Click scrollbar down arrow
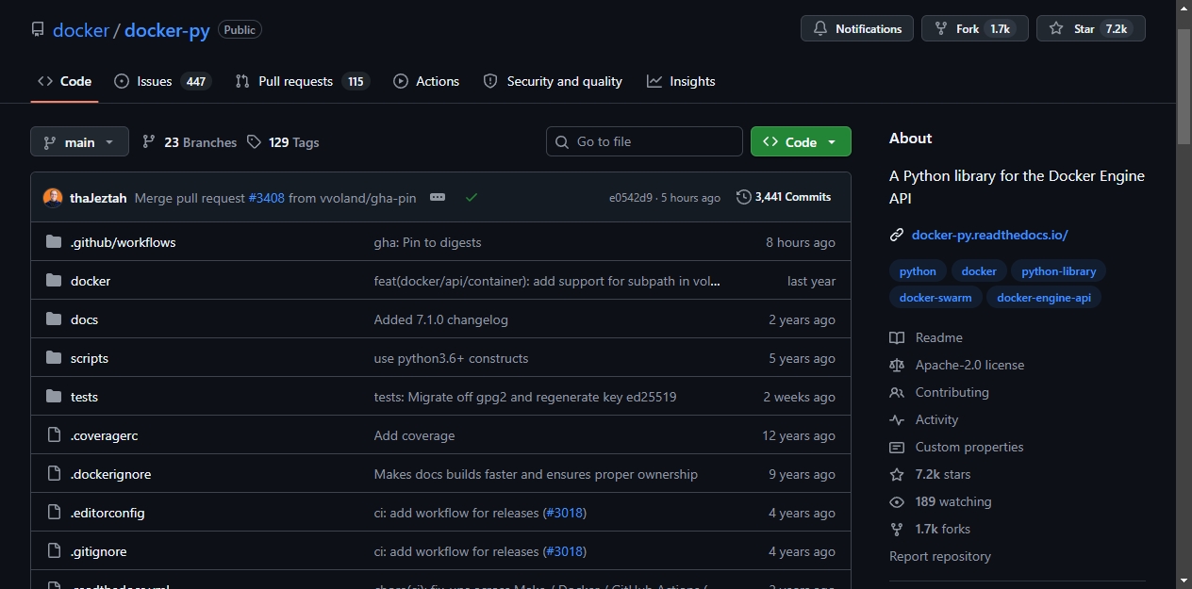The height and width of the screenshot is (589, 1192). click(1184, 580)
